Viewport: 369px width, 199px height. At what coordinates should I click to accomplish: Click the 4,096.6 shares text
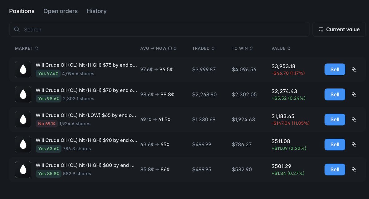78,74
